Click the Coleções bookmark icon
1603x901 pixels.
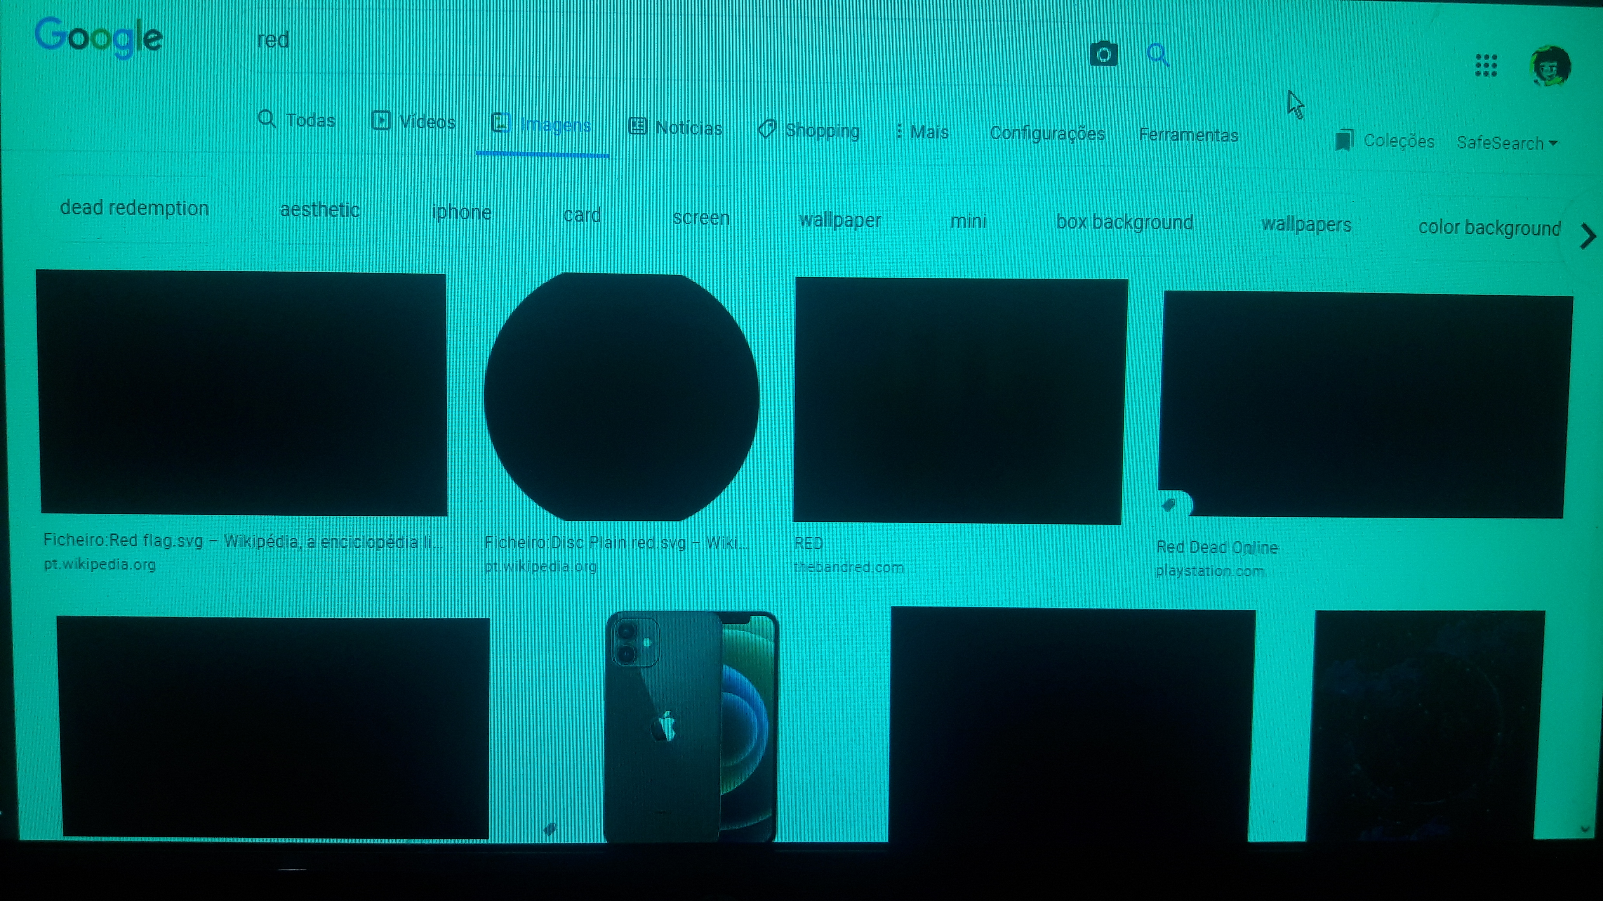coord(1344,140)
